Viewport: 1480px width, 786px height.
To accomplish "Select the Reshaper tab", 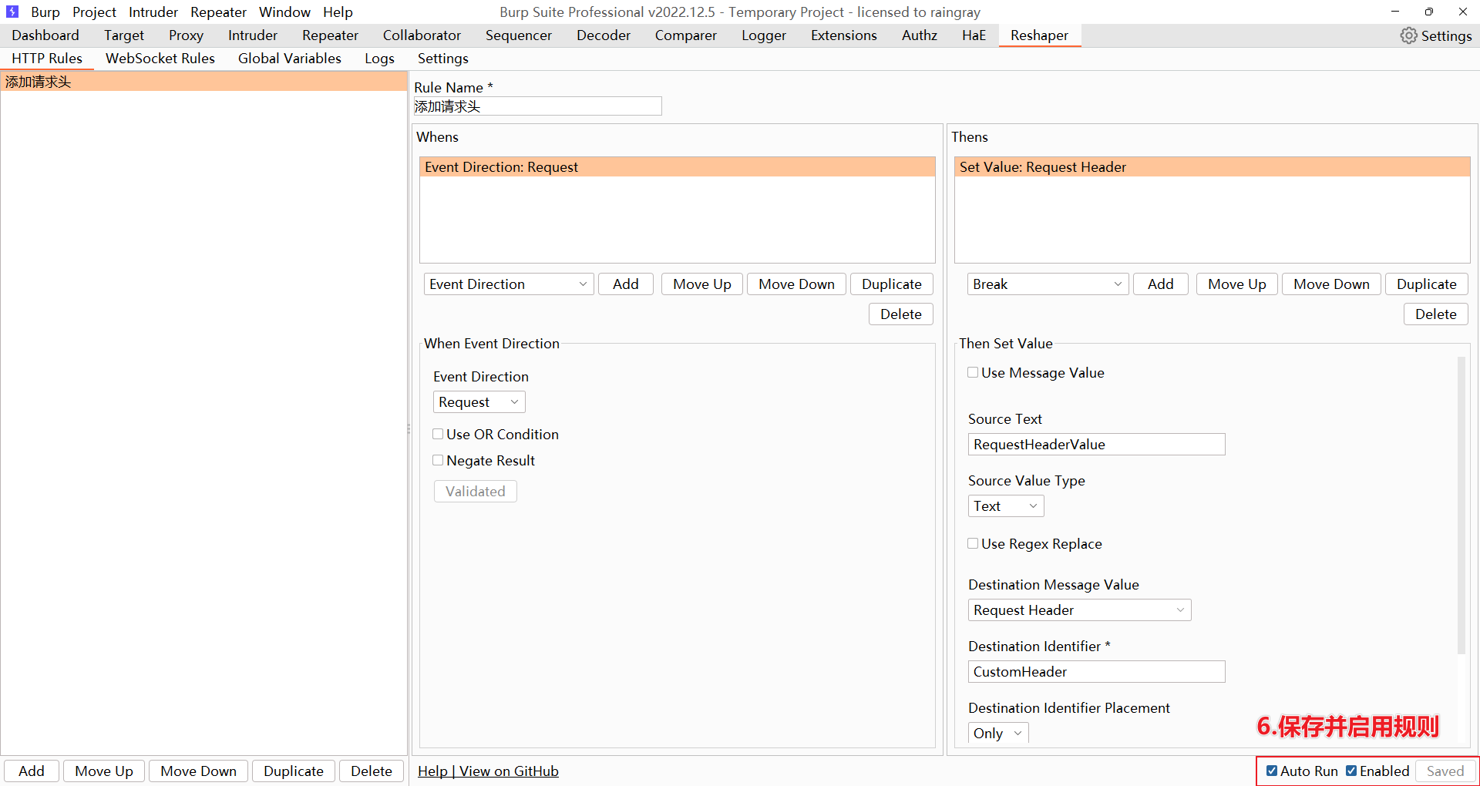I will pyautogui.click(x=1039, y=35).
